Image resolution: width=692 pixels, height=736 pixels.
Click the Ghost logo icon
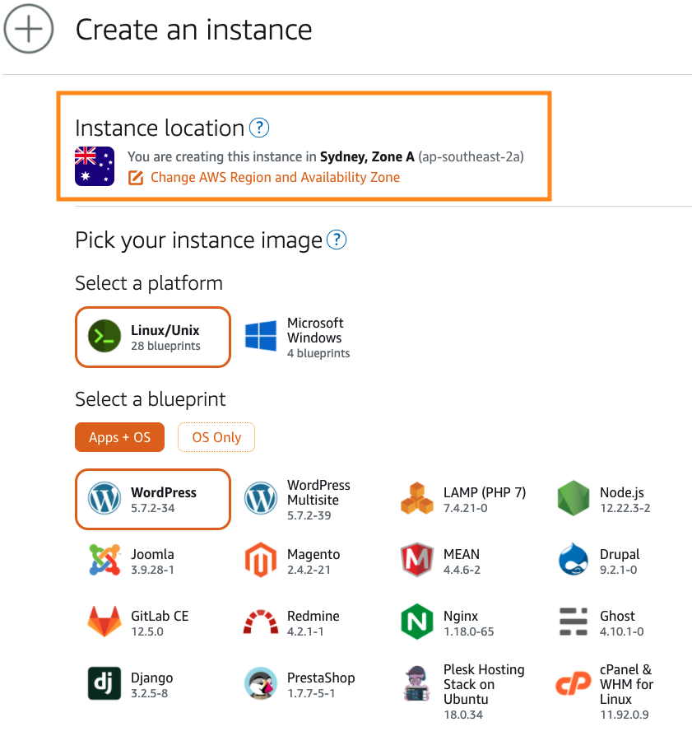(574, 622)
